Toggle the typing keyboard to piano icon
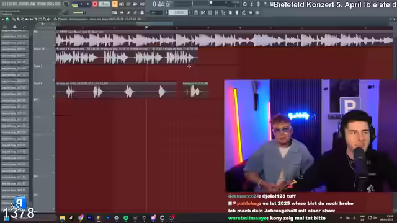Image resolution: width=397 pixels, height=223 pixels. 115,12
